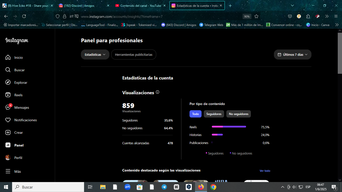Open Instagram home via Inicio icon
342x192 pixels.
click(8, 57)
